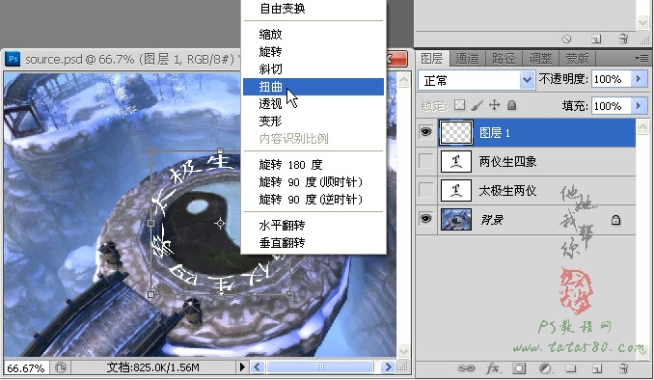This screenshot has width=654, height=380.
Task: Click the Ps icon in document title
Action: pos(13,59)
